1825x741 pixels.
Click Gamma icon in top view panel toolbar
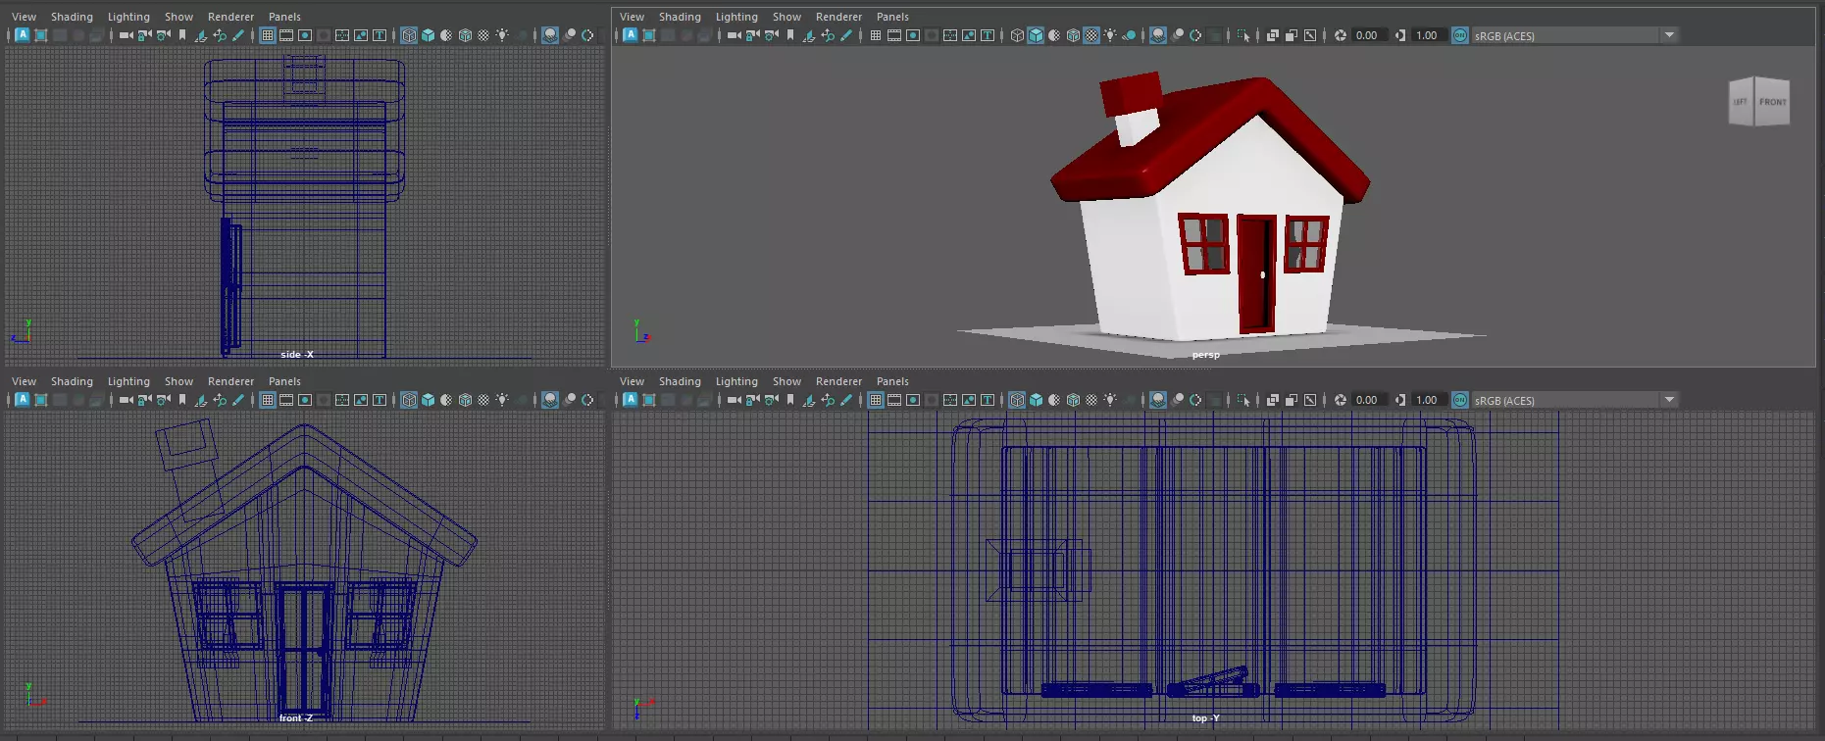point(1400,400)
